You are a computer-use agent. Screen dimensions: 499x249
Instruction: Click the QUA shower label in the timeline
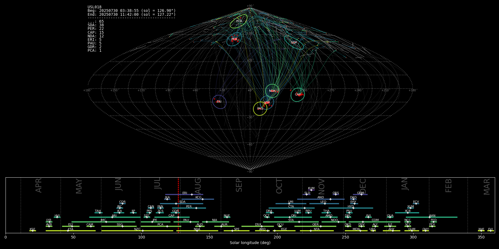click(390, 216)
